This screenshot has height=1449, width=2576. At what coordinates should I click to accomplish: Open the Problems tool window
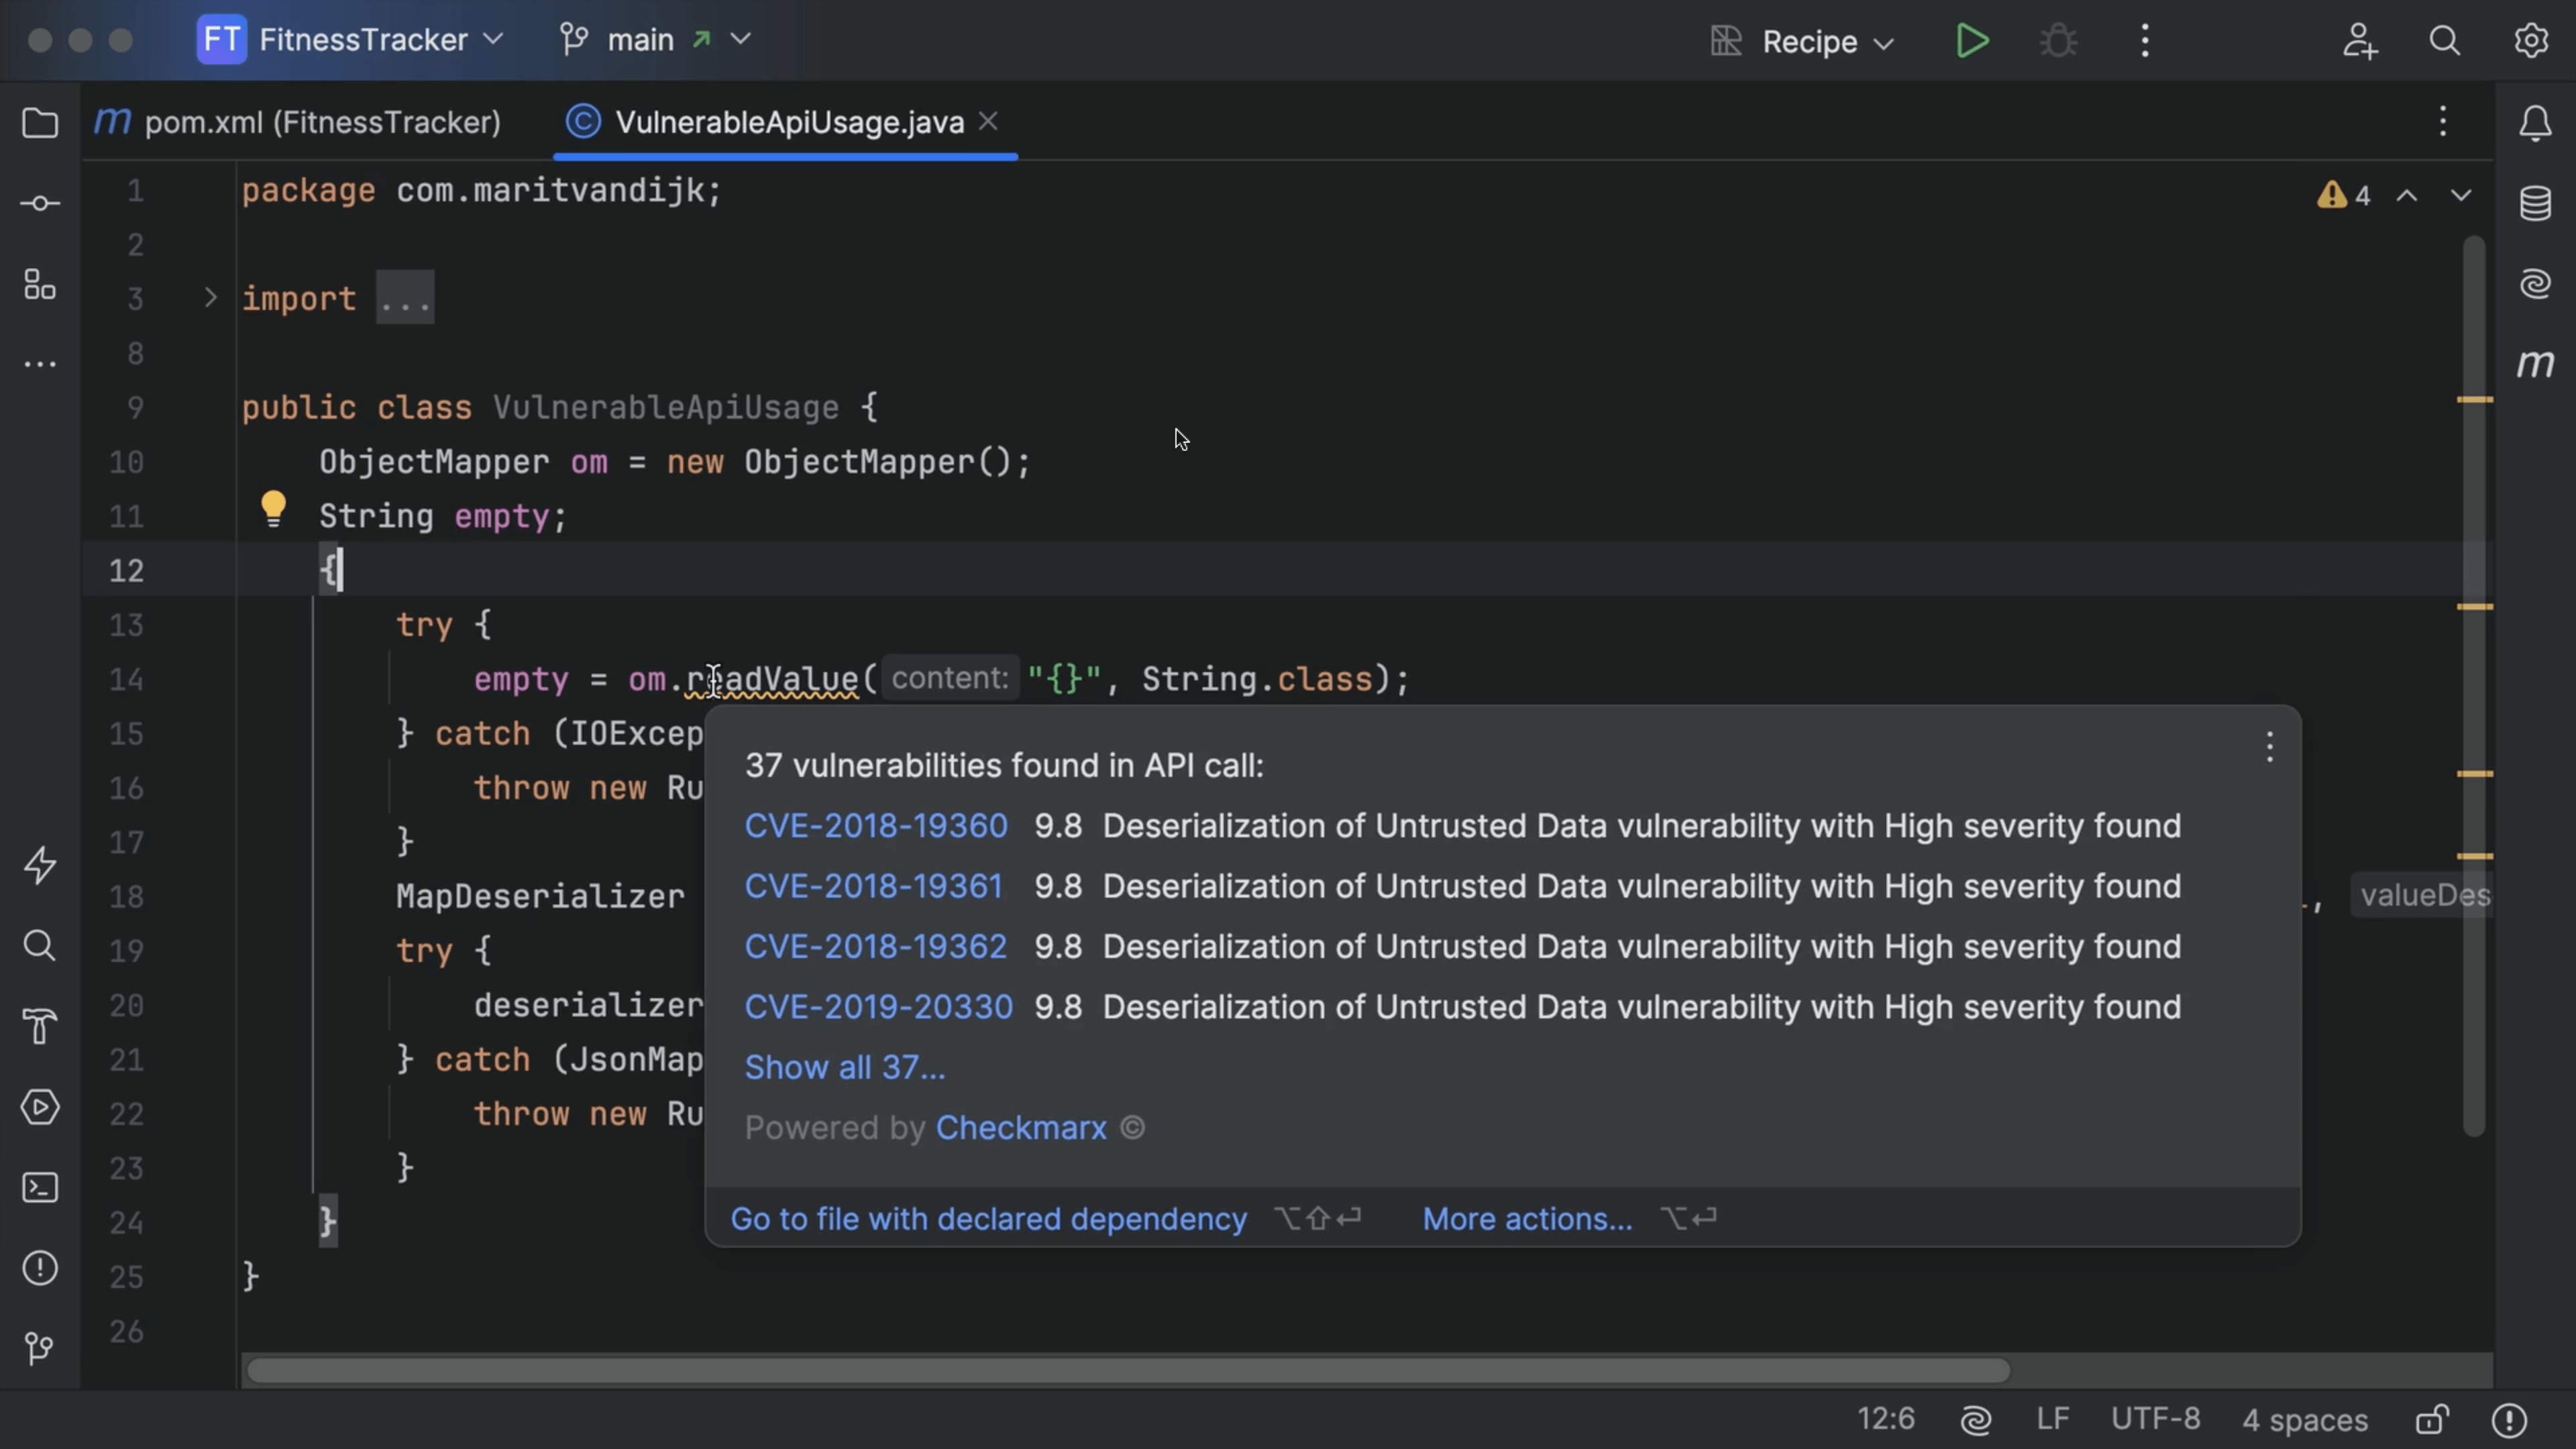40,1268
